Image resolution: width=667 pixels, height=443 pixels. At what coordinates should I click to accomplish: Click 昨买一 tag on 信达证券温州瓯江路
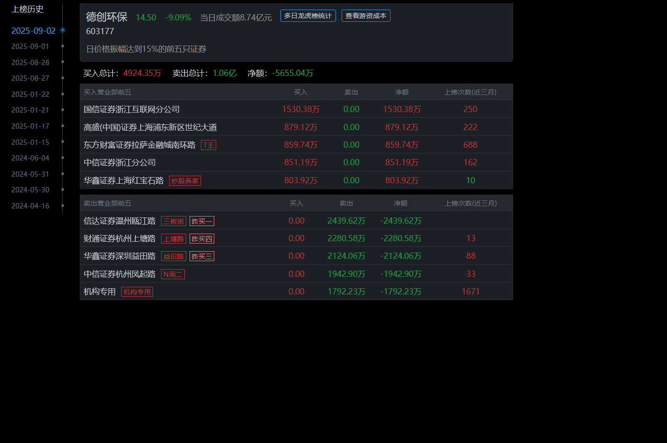[202, 221]
